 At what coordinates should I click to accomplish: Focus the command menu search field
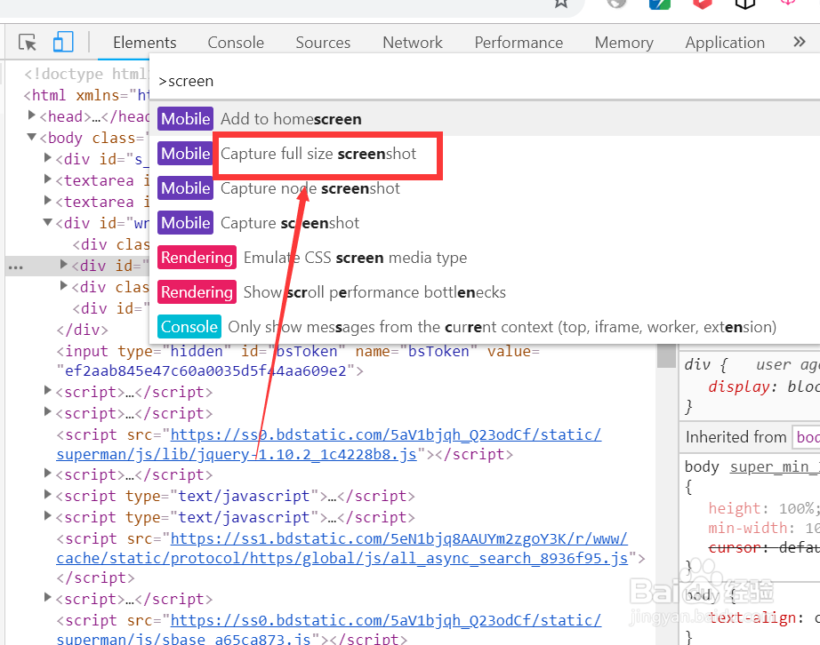486,81
